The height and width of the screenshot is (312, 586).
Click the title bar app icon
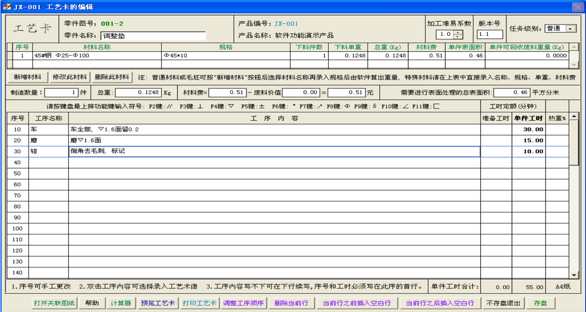pyautogui.click(x=7, y=7)
